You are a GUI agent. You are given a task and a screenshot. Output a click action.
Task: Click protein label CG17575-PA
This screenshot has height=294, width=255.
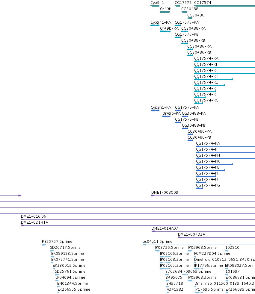tap(187, 107)
